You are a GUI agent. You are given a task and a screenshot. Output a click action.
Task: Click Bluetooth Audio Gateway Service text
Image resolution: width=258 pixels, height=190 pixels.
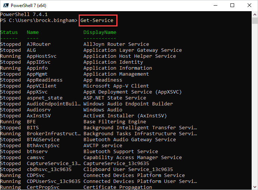point(130,140)
